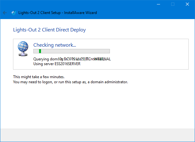Maximize the setup wizard window

173,4
